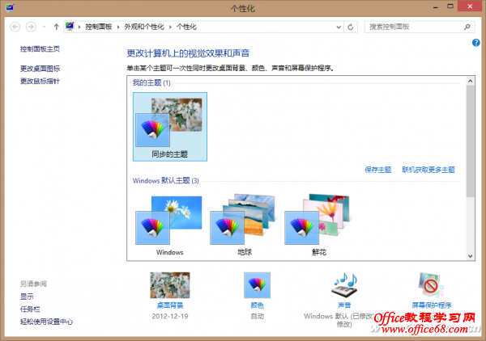Viewport: 486px width, 341px height.
Task: Open 任务栏 link
Action: (30, 309)
